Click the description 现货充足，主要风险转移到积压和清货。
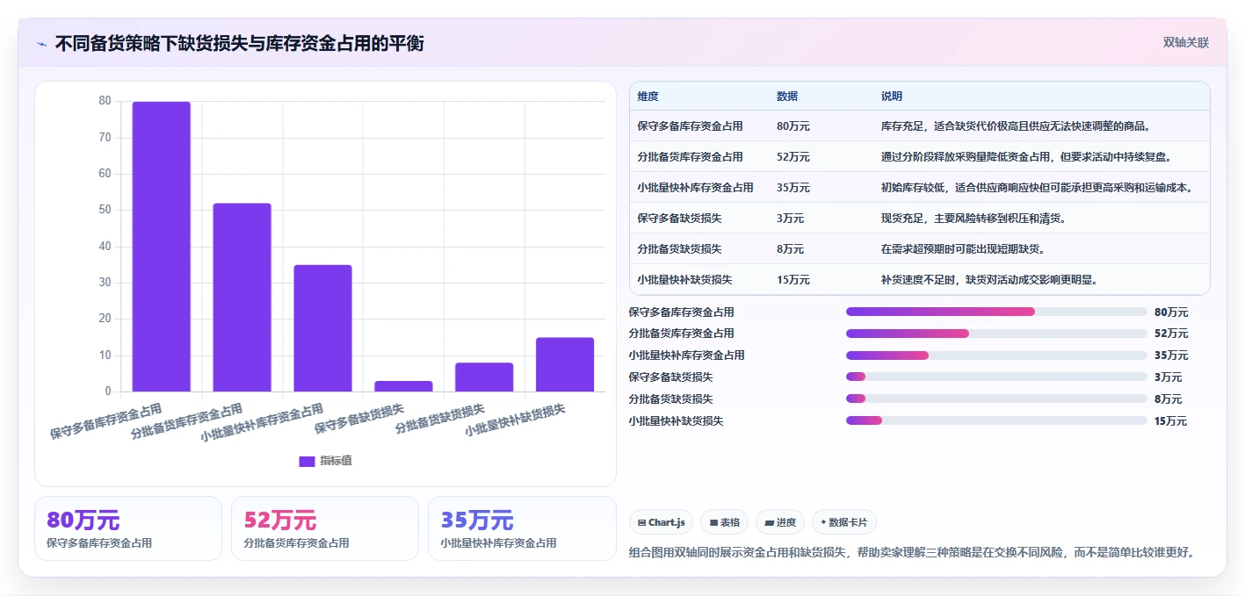Viewport: 1245px width, 596px height. pos(974,219)
